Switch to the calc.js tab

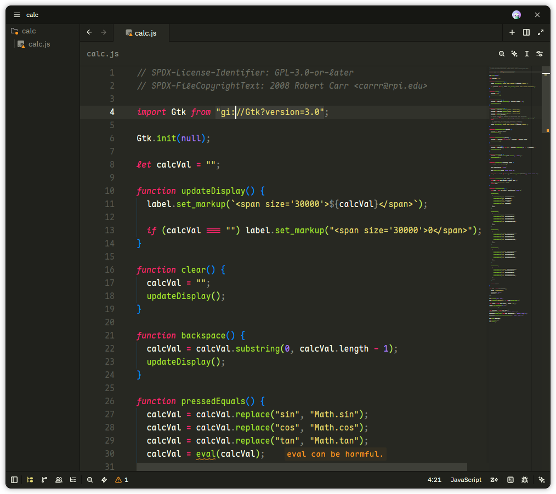(141, 33)
